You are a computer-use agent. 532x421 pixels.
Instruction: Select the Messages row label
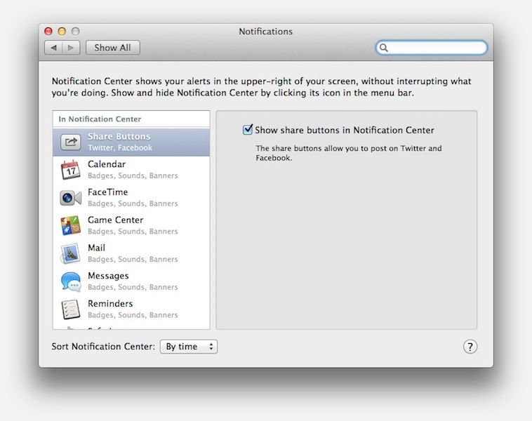108,276
